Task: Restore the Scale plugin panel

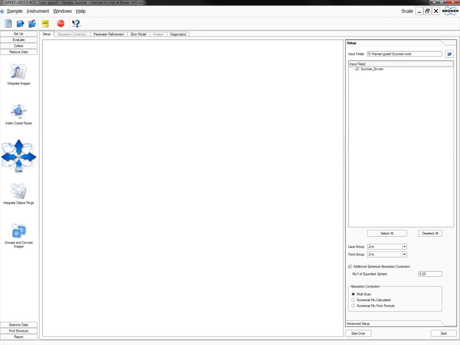Action: coord(427,11)
